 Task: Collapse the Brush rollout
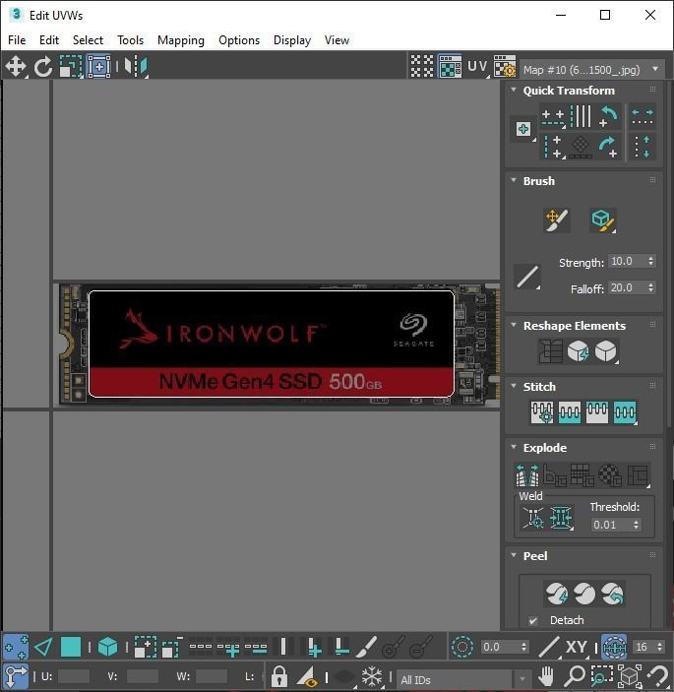point(514,180)
